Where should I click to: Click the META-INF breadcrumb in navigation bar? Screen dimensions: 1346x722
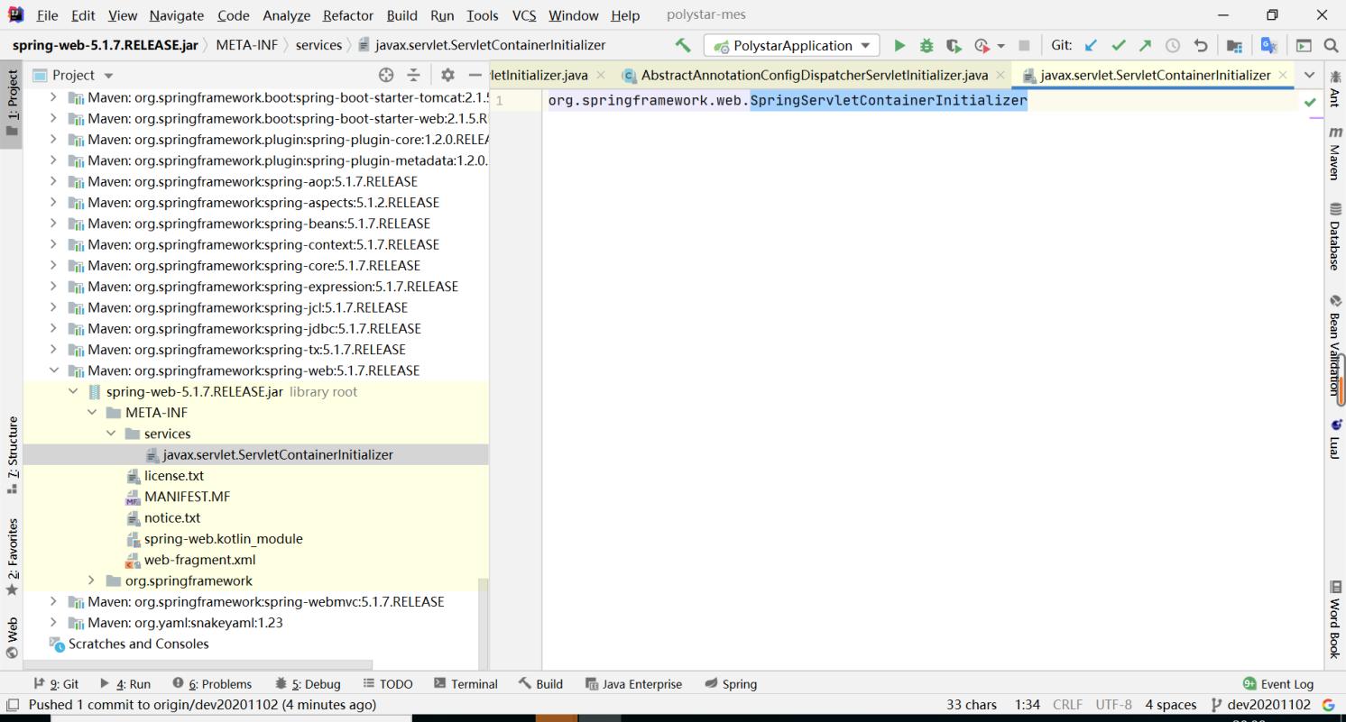click(x=246, y=45)
